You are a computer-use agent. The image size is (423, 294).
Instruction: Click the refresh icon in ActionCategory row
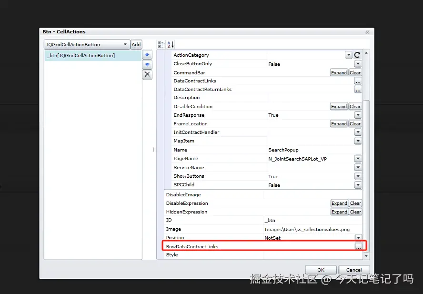[357, 55]
